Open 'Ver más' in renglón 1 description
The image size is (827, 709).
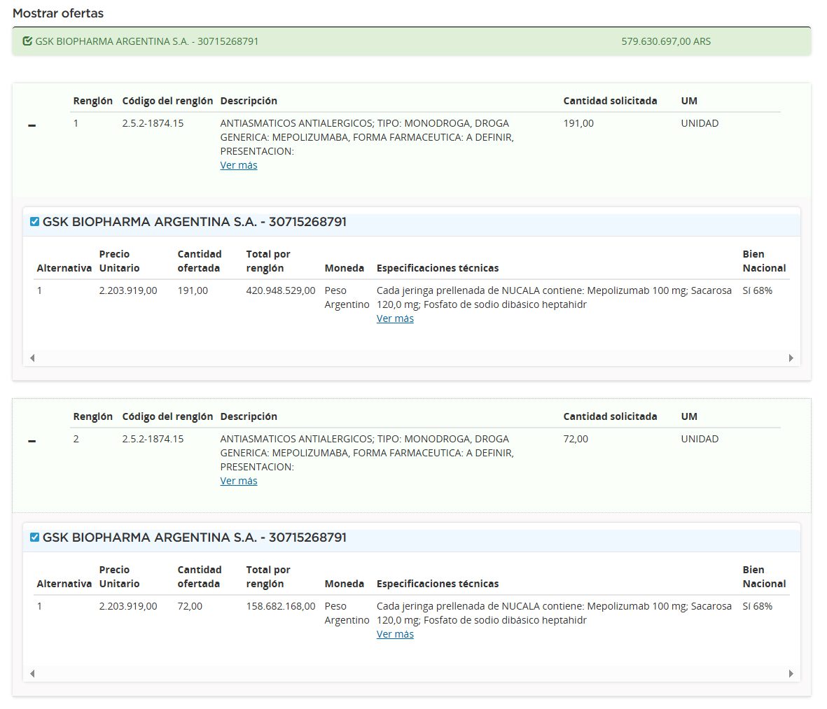239,165
